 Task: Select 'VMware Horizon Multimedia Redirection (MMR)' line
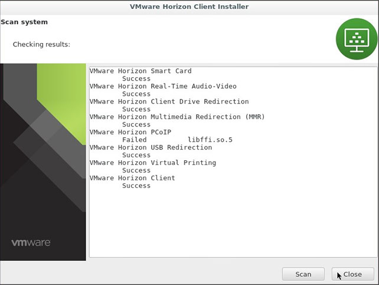tap(177, 117)
